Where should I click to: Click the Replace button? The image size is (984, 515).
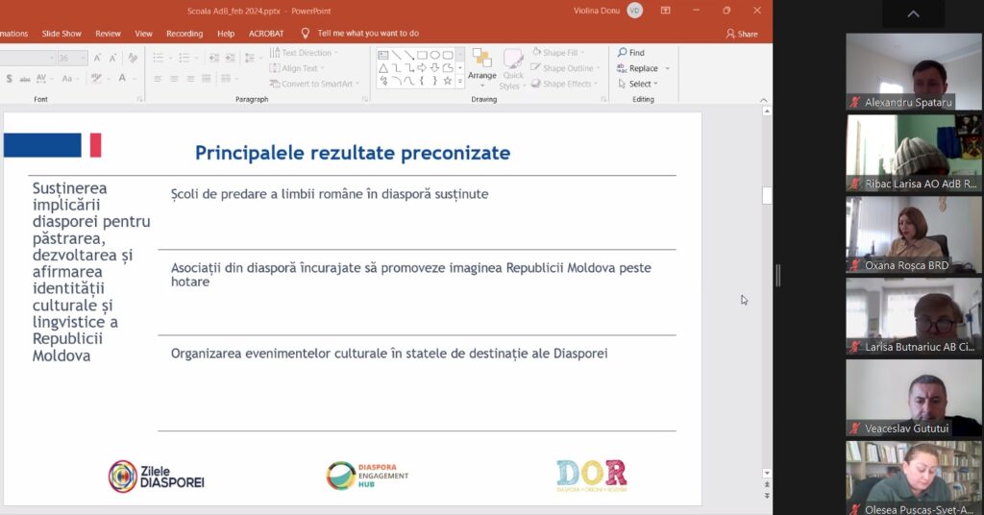pyautogui.click(x=642, y=68)
